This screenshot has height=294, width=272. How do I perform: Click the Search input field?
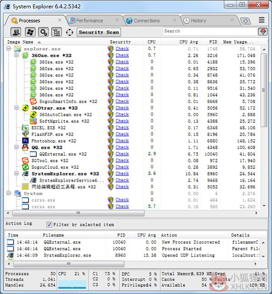[x=210, y=31]
